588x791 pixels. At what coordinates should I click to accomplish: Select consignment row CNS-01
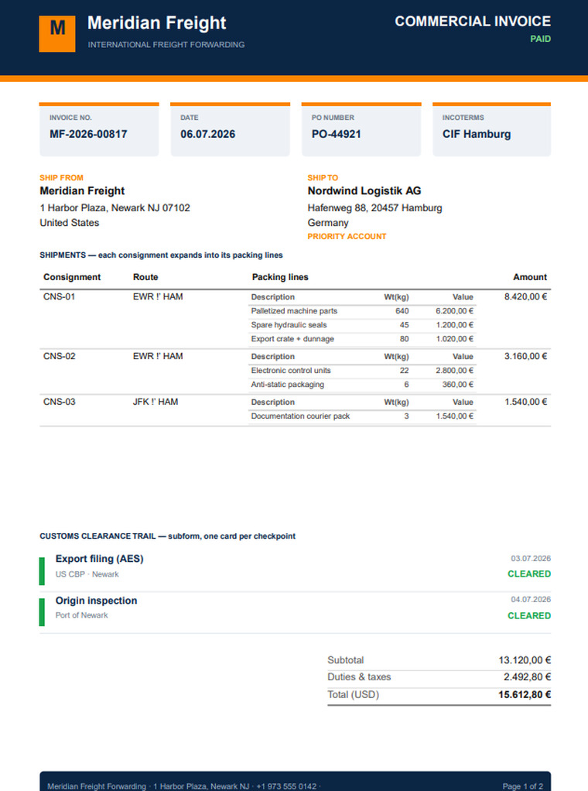coord(295,319)
